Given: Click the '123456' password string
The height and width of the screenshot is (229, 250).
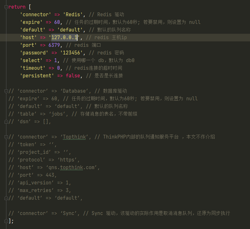Looking at the screenshot, I should [71, 53].
